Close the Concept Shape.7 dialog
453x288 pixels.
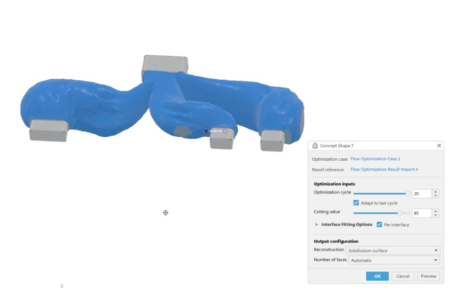pyautogui.click(x=439, y=146)
